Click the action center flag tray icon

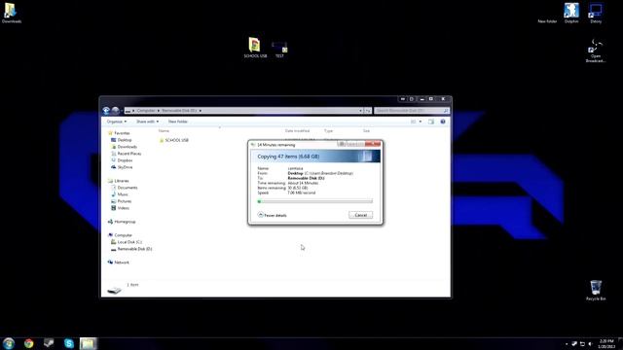(574, 343)
